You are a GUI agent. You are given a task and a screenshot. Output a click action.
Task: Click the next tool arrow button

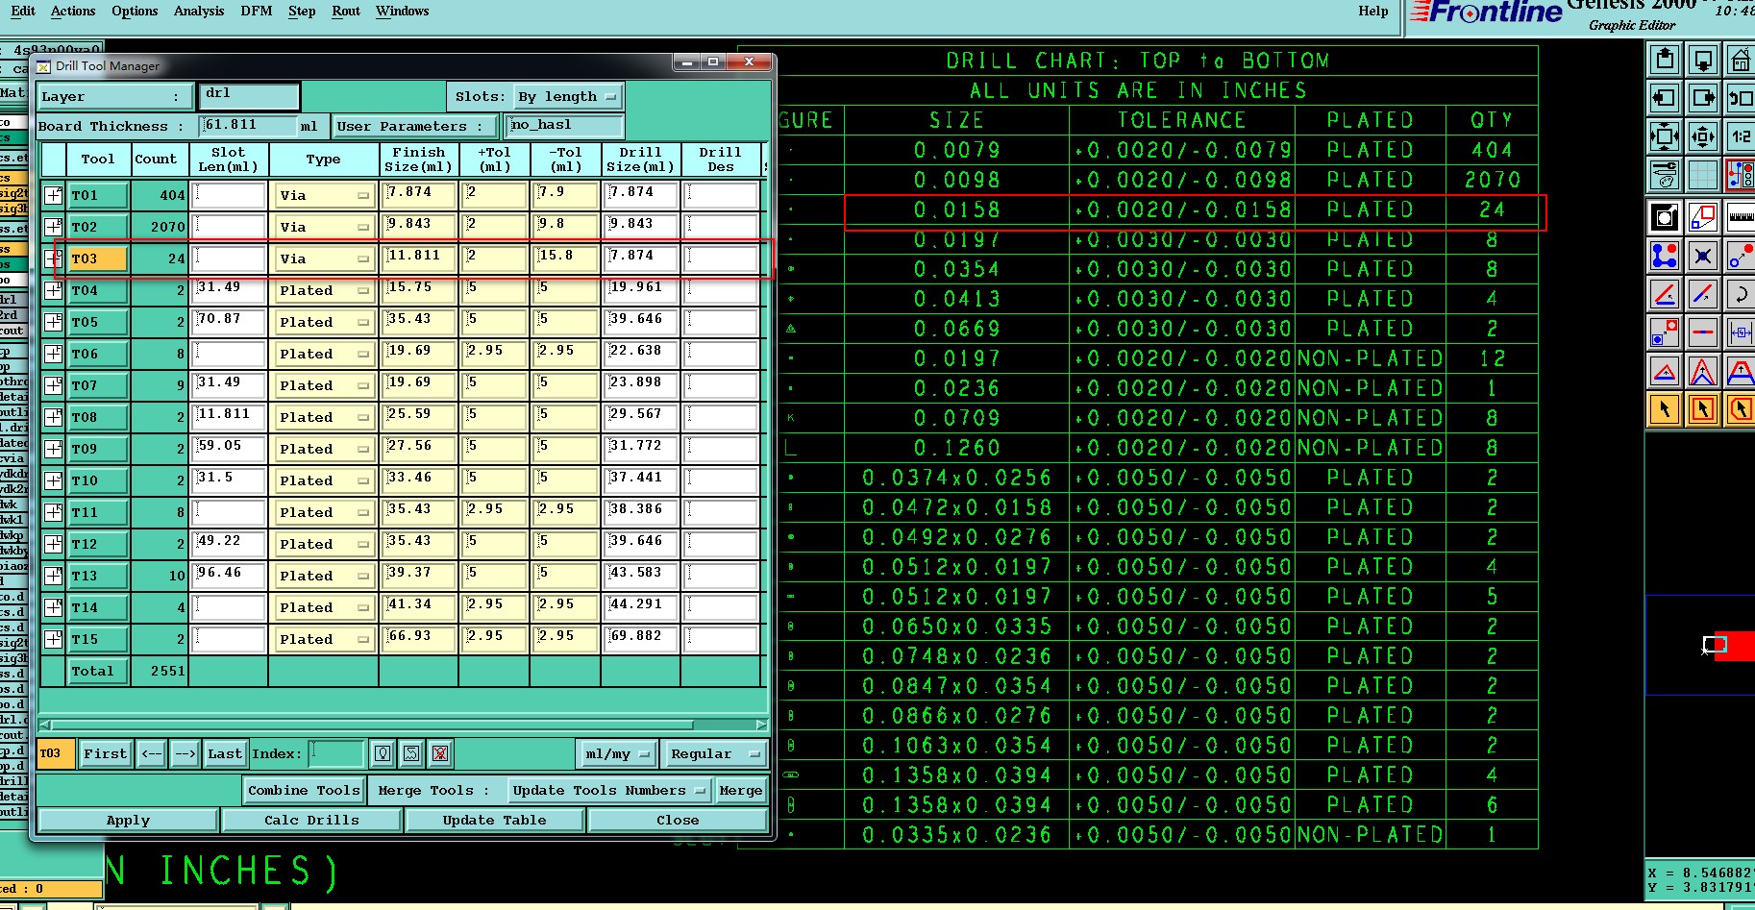coord(185,754)
